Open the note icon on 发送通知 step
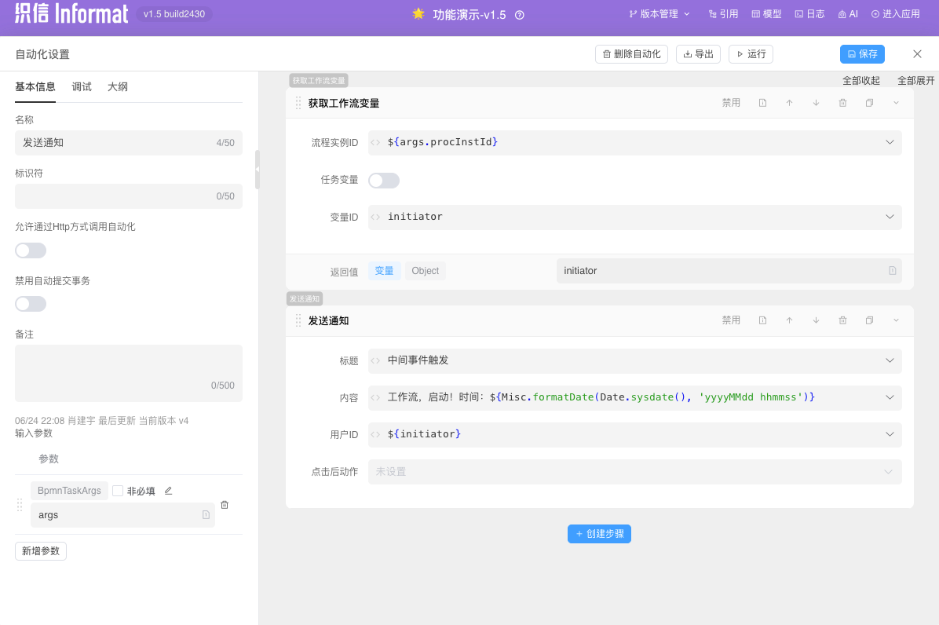939x625 pixels. [762, 320]
